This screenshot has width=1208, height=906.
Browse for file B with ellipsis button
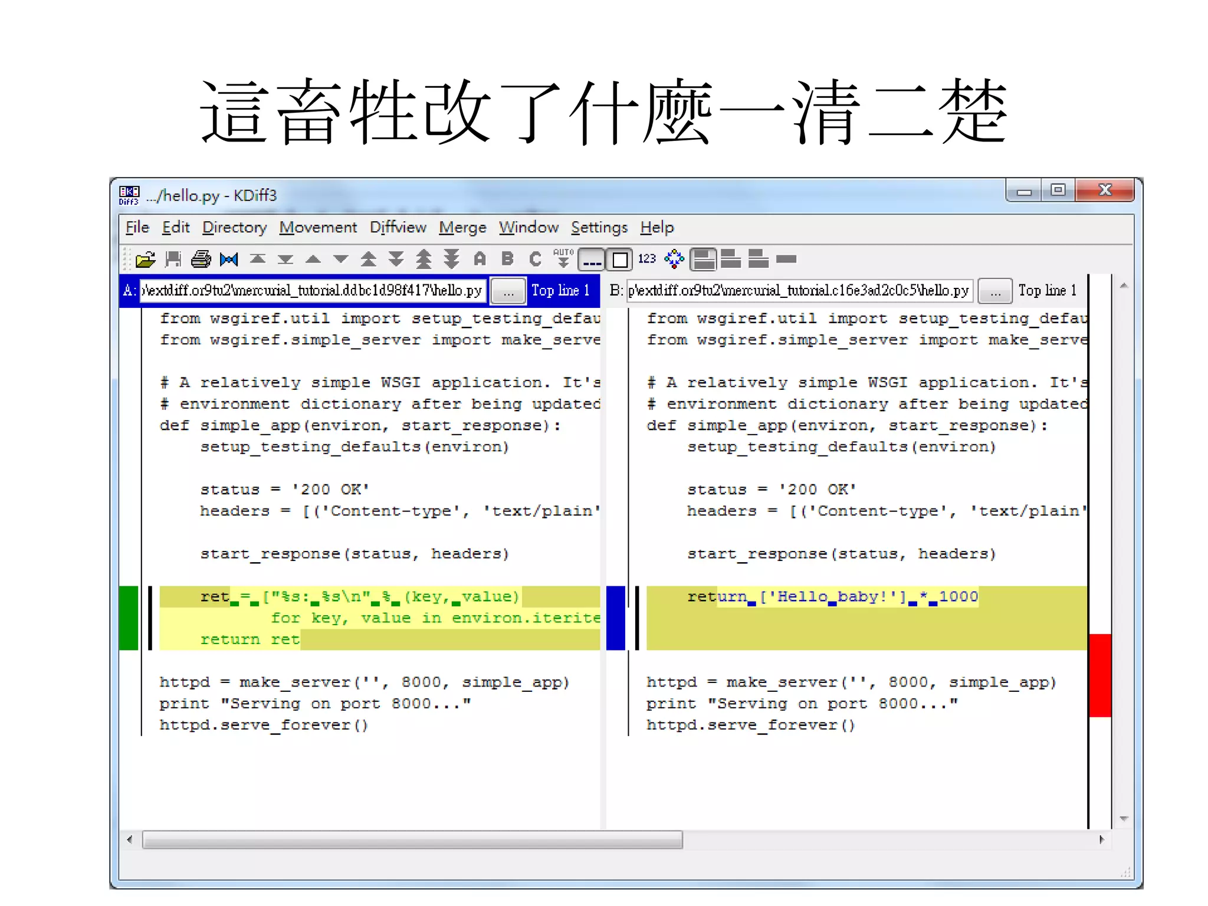point(995,291)
